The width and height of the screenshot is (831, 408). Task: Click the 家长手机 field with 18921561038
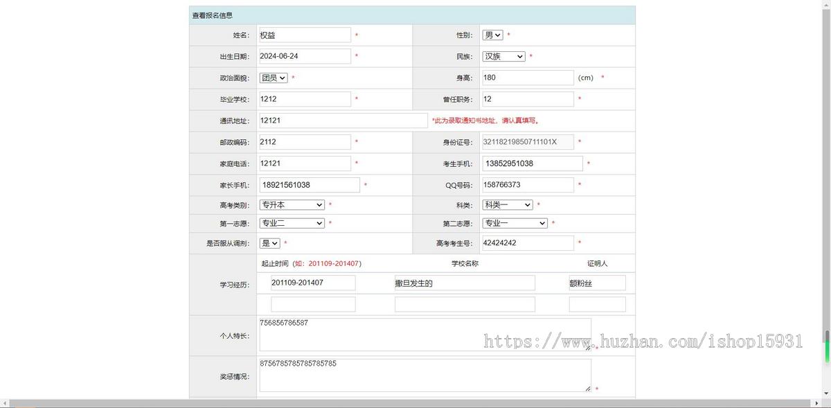[x=309, y=186]
